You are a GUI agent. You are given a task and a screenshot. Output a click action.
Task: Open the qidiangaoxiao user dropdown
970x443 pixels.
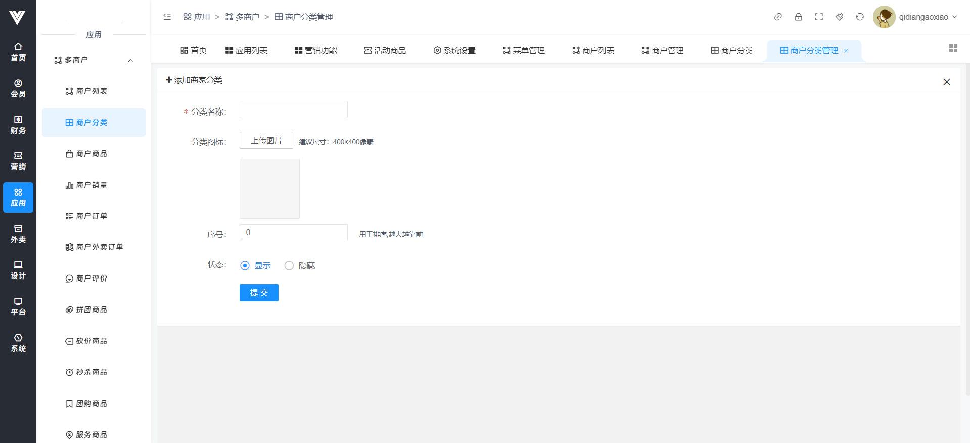coord(915,17)
